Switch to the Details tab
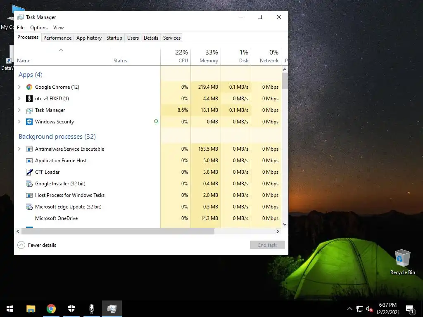This screenshot has width=423, height=317. pyautogui.click(x=151, y=38)
